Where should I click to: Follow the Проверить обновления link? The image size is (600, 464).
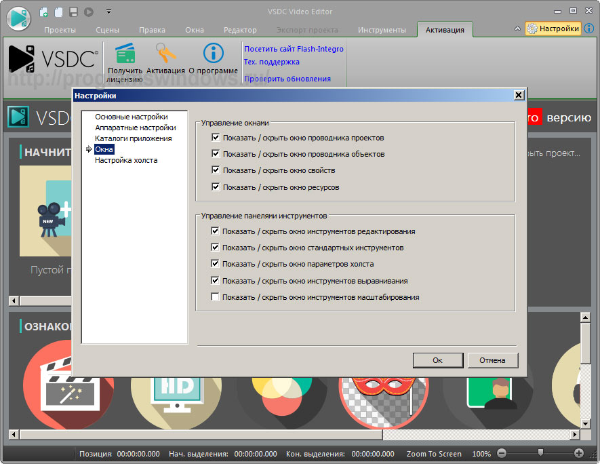point(287,79)
